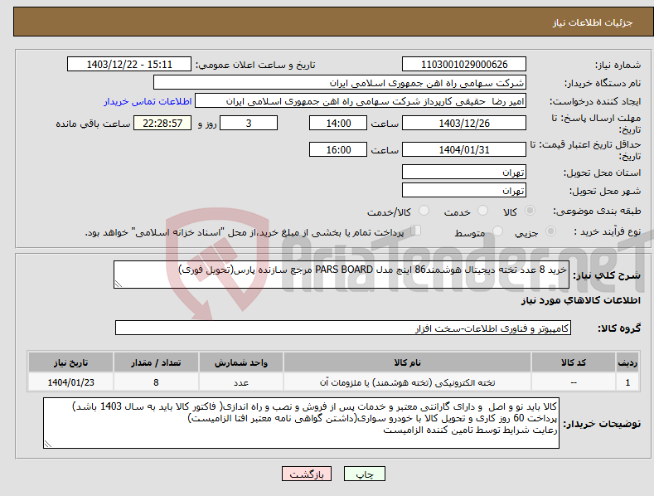654x496 pixels.
Task: Click the need number field 1103001029000626
Action: pos(464,65)
